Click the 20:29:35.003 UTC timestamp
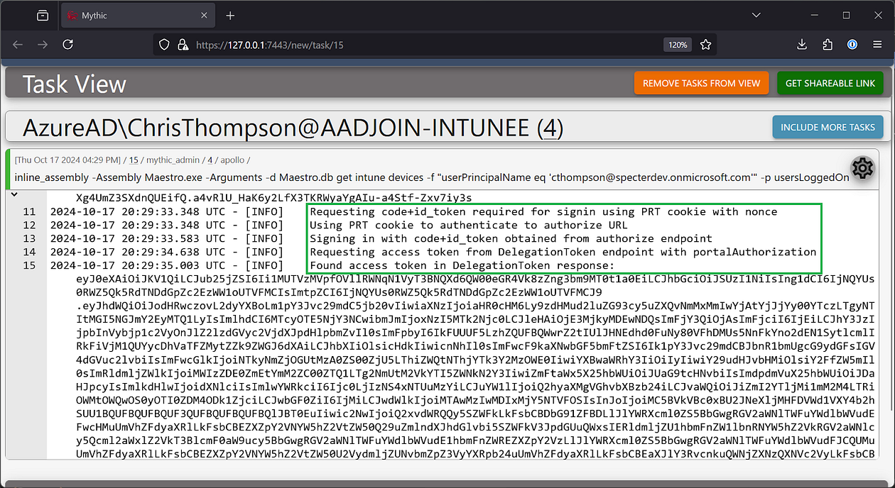This screenshot has width=895, height=488. pyautogui.click(x=138, y=265)
